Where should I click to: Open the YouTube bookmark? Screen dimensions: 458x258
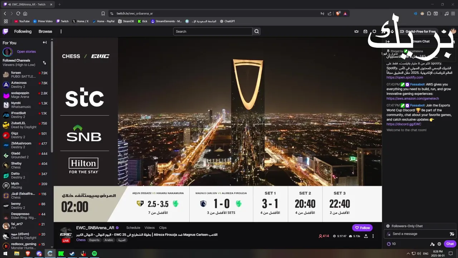click(22, 21)
